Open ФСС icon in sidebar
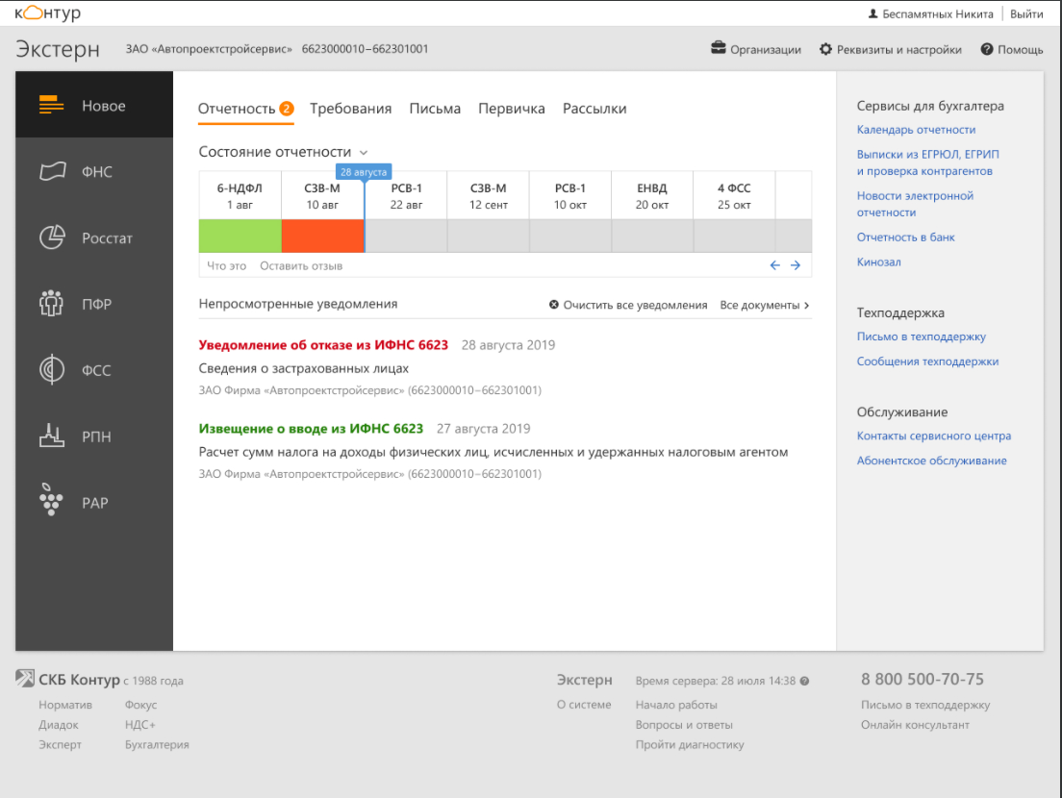 click(52, 369)
